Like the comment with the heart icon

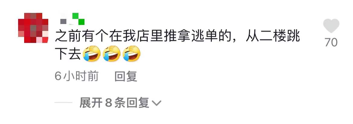pos(331,26)
